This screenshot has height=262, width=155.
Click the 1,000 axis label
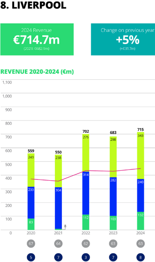coord(7,96)
